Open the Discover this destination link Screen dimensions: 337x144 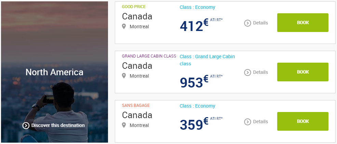point(58,125)
